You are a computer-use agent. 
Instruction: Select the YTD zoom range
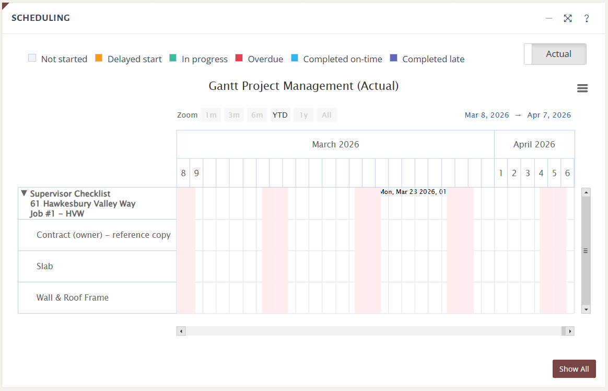(x=280, y=115)
